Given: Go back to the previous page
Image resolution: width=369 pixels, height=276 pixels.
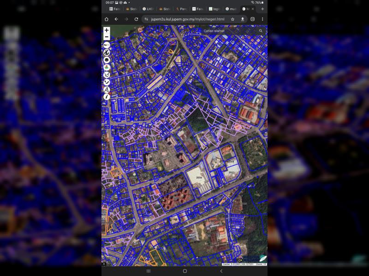Looking at the screenshot, I should [x=116, y=19].
